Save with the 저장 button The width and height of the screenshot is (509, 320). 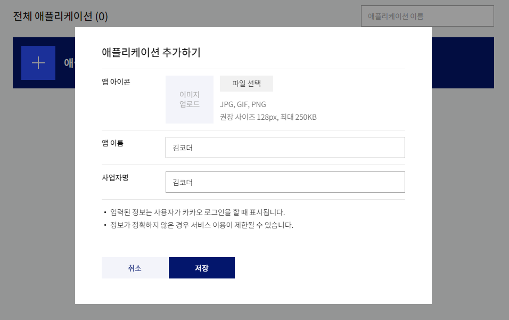point(202,268)
